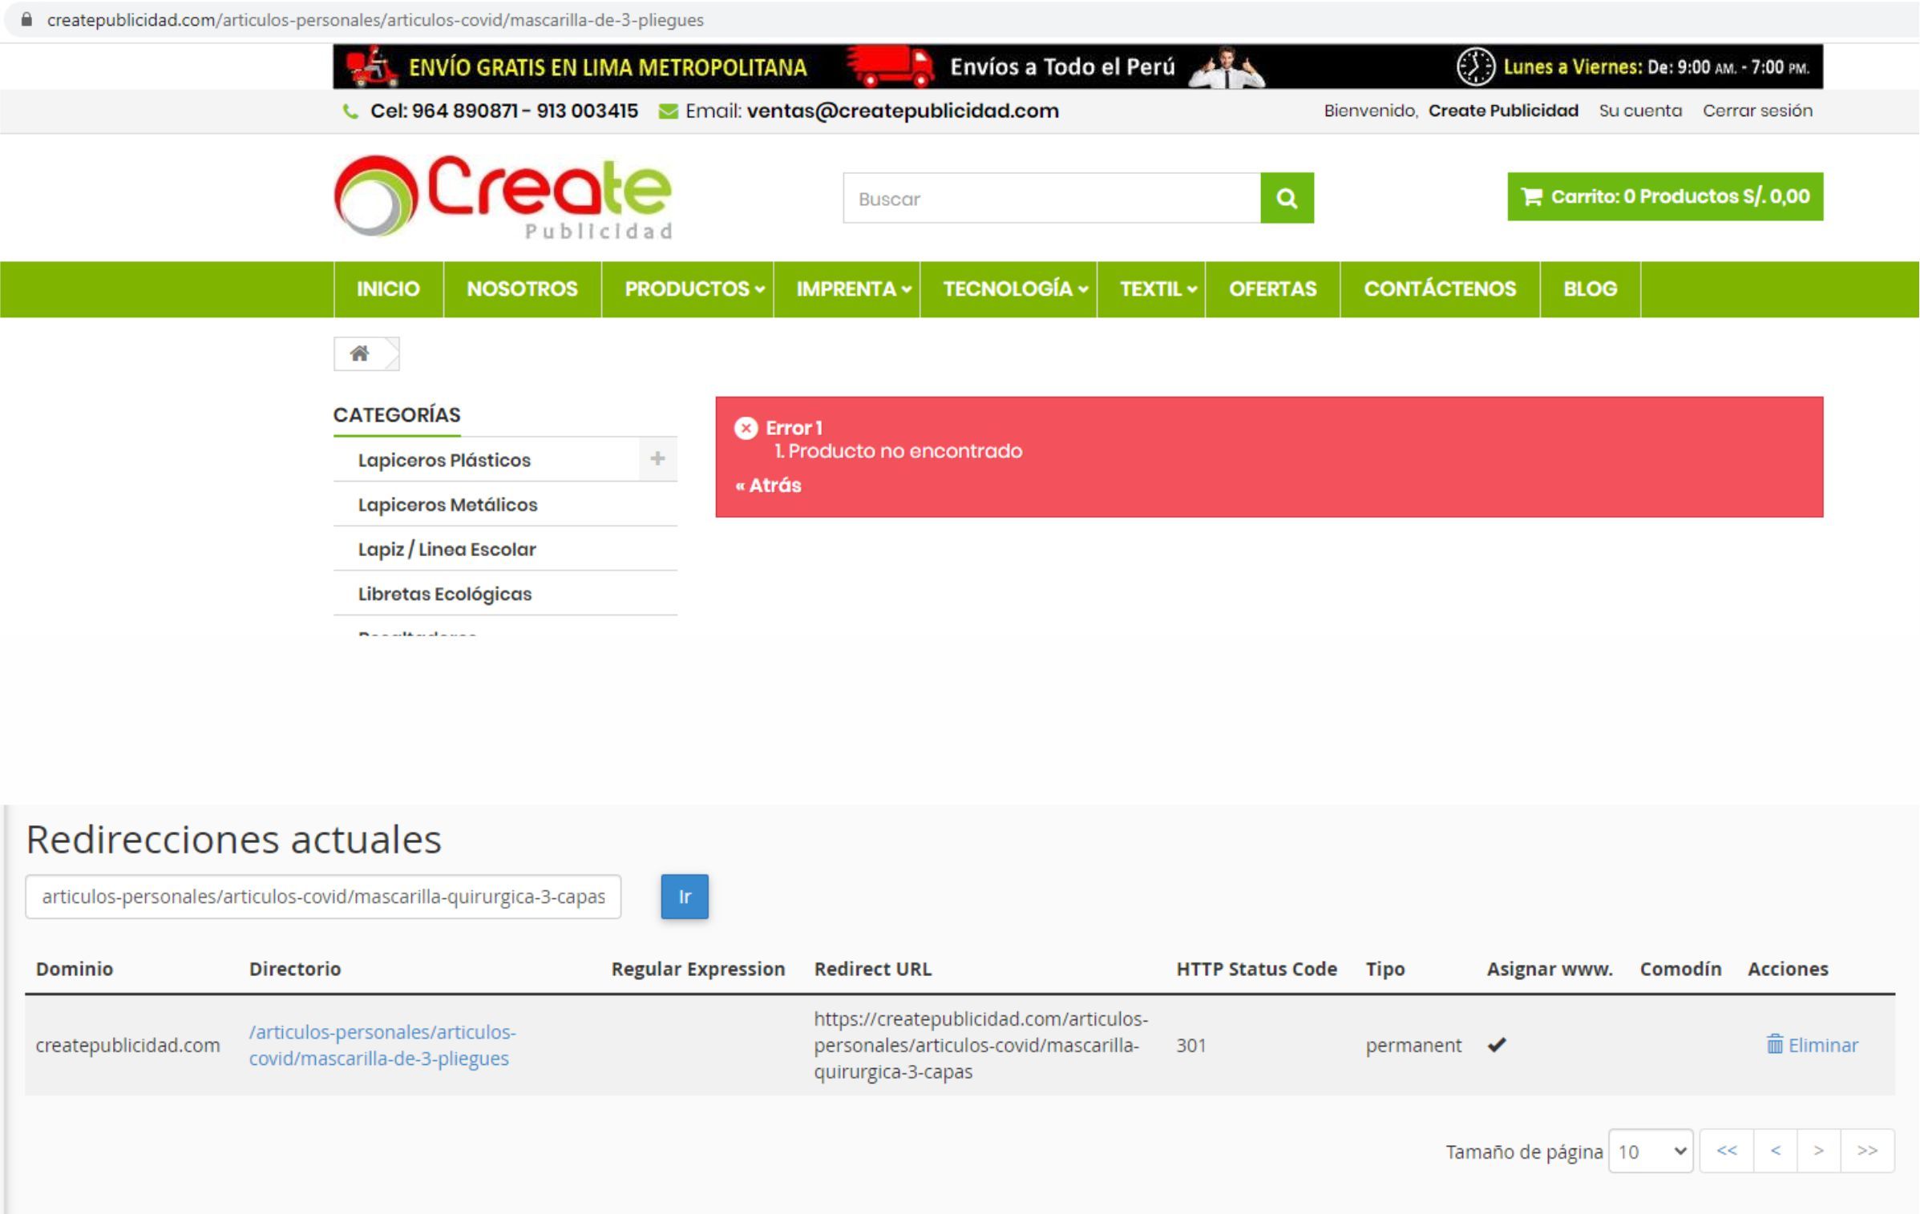Click the Dominio column header

(75, 969)
